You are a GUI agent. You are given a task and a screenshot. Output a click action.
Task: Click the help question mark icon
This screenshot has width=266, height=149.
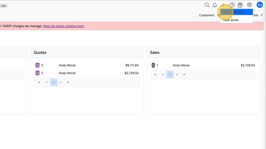(x=232, y=5)
